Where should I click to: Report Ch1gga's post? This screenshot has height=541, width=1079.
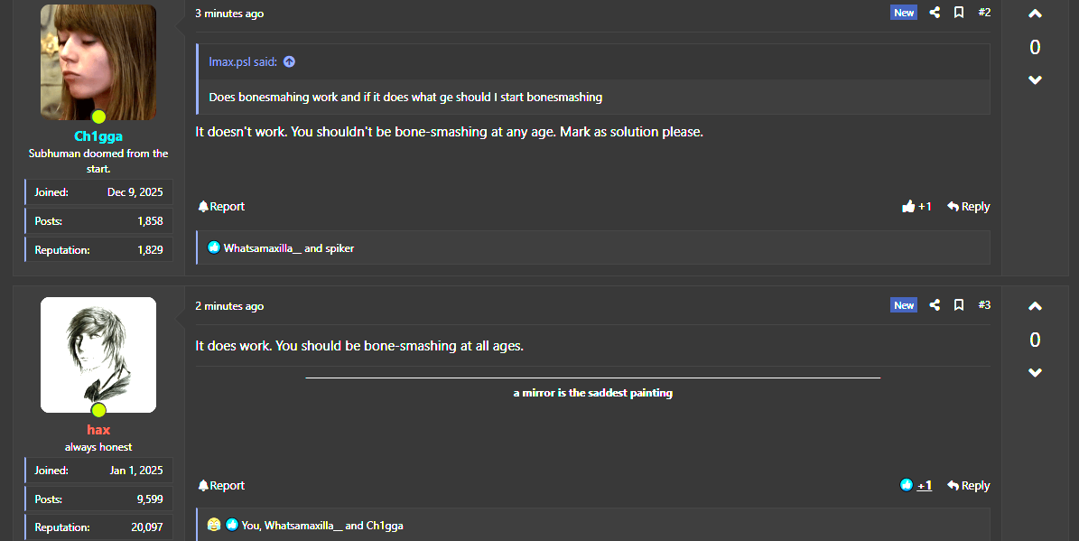[x=221, y=207]
